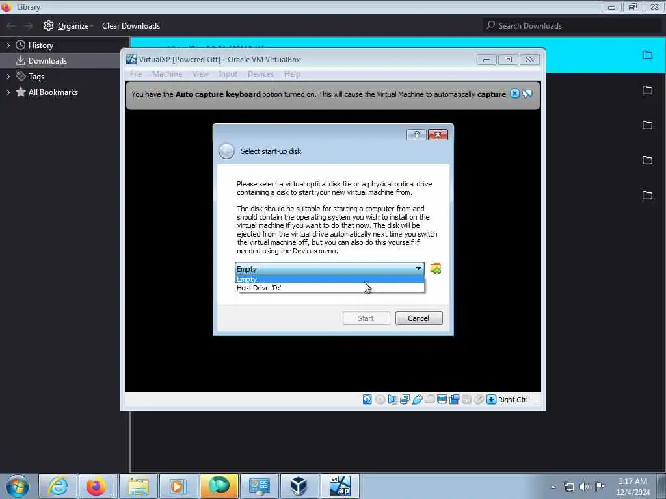Click the Action Center flag tray icon

(600, 487)
